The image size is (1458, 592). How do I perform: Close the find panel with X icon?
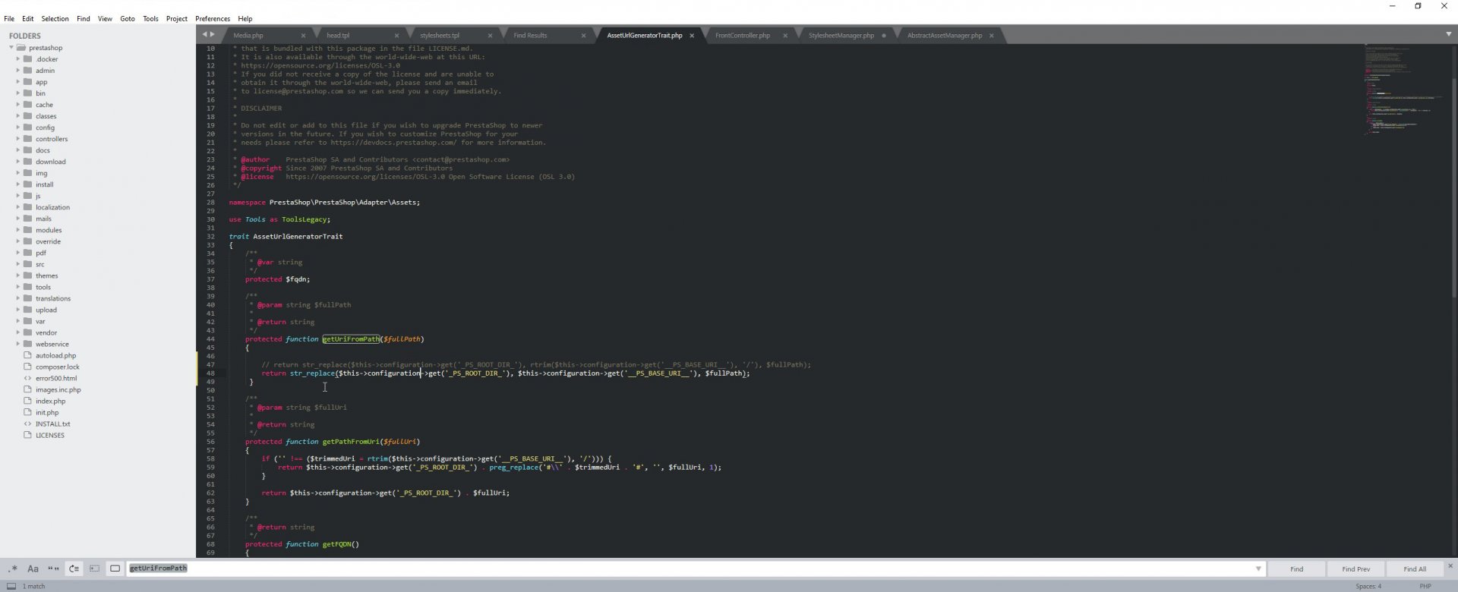pos(1450,565)
